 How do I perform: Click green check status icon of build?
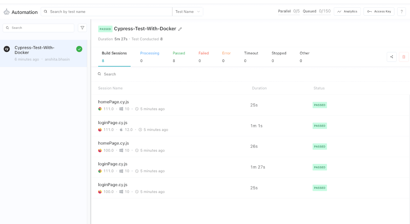pyautogui.click(x=79, y=49)
